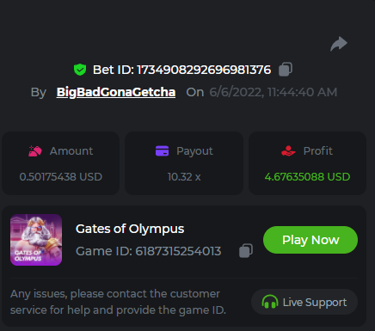Copy the Game ID with copy icon
The width and height of the screenshot is (375, 331).
[246, 251]
